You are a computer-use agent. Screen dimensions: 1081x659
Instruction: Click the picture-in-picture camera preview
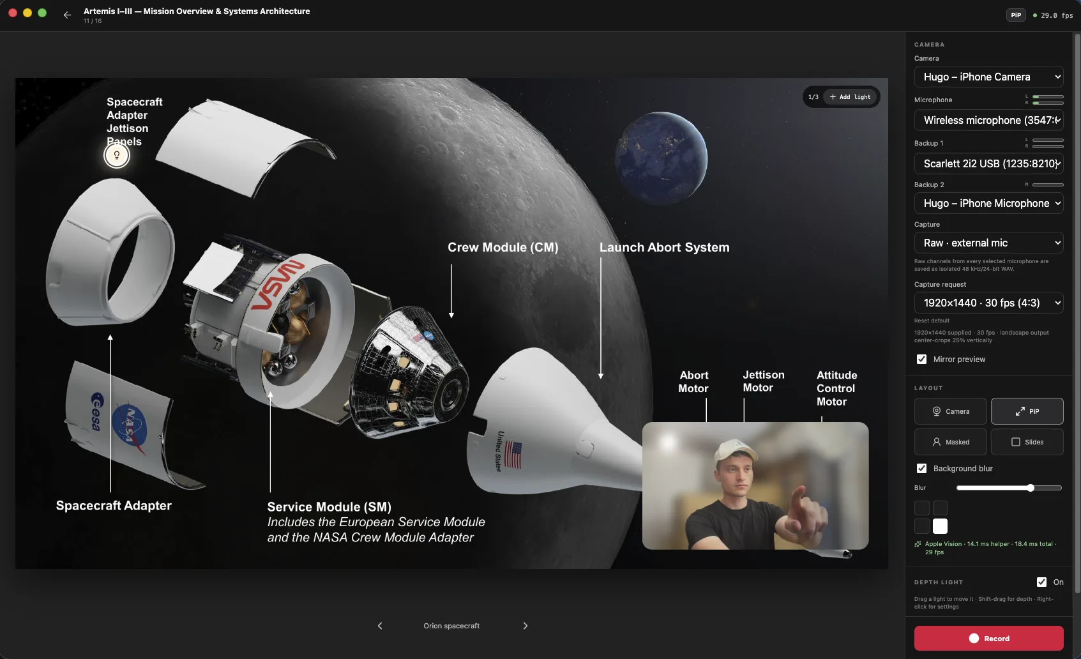pos(755,485)
